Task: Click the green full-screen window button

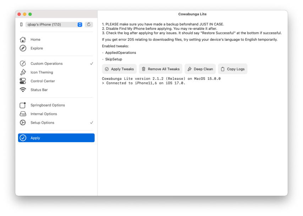Action: tap(30, 14)
